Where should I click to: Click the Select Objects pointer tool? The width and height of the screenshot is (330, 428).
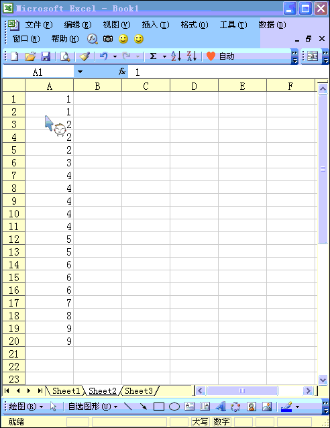pyautogui.click(x=53, y=407)
